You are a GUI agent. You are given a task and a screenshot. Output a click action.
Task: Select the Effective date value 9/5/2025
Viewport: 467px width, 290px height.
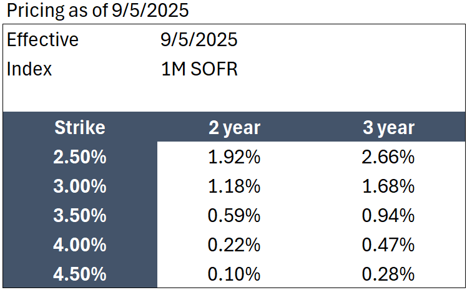tap(199, 39)
